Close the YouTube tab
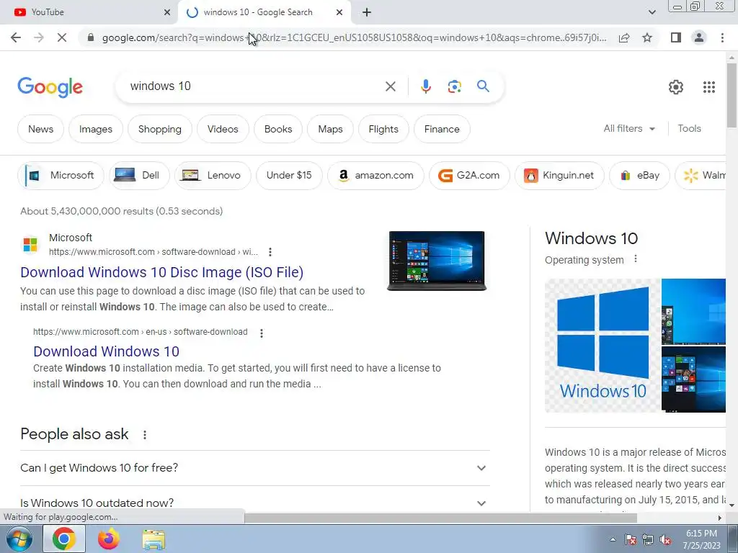This screenshot has height=553, width=738. (x=167, y=12)
